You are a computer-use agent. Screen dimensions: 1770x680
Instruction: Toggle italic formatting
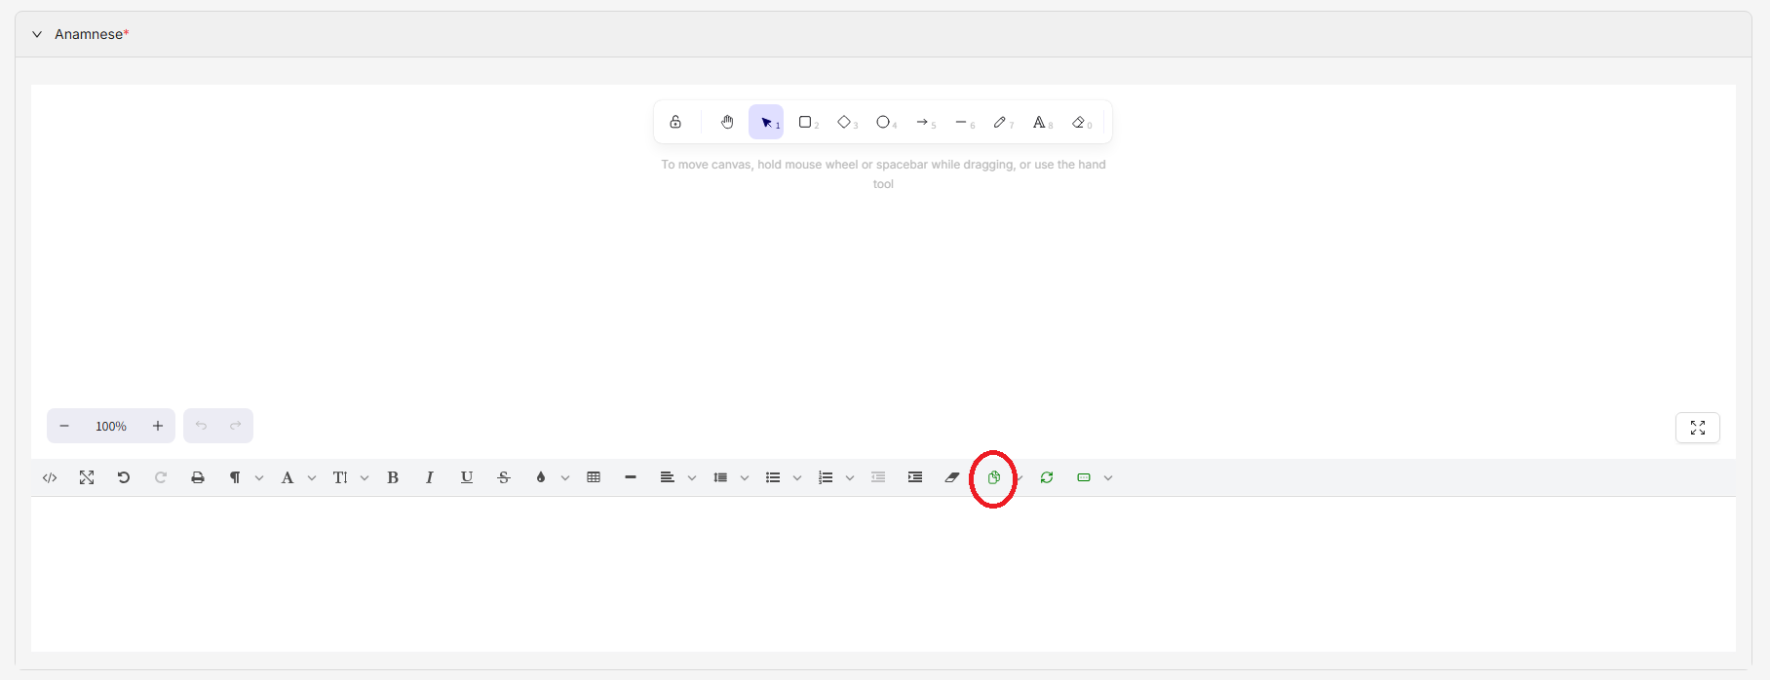[x=430, y=477]
